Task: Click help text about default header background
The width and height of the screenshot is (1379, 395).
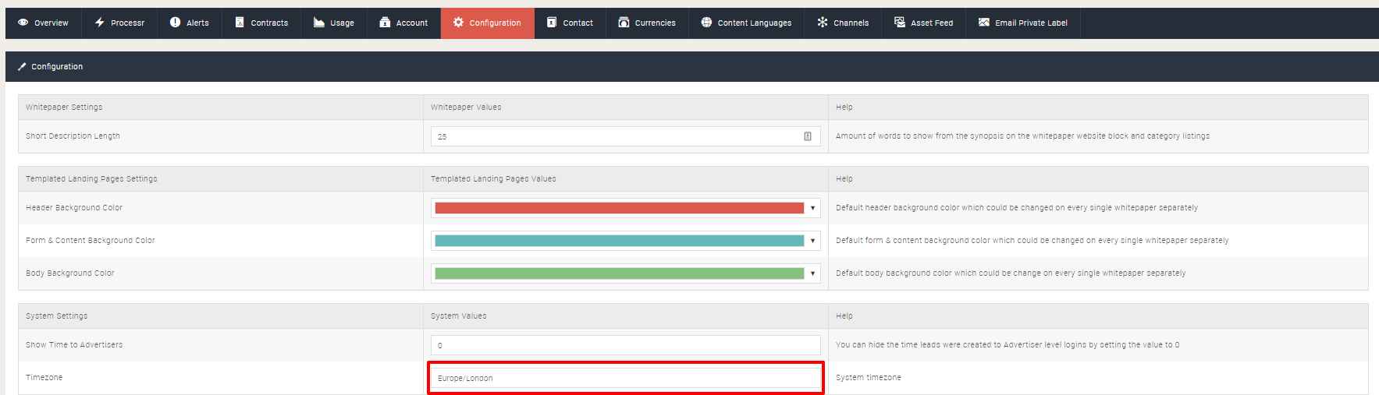Action: 1017,208
